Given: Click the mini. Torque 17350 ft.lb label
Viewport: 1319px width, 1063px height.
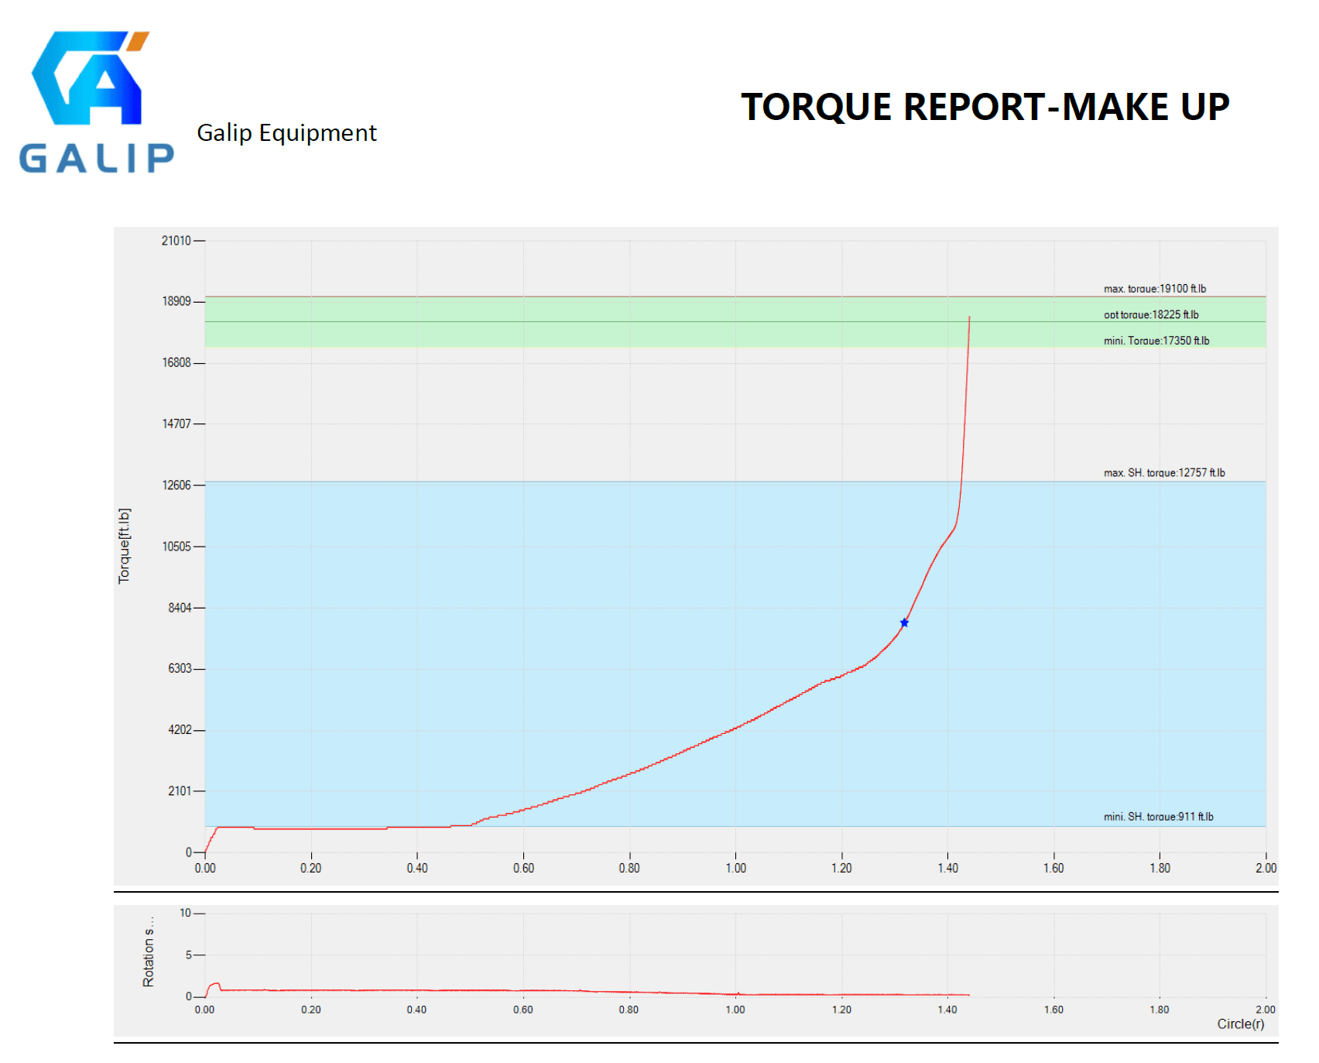Looking at the screenshot, I should tap(1156, 341).
